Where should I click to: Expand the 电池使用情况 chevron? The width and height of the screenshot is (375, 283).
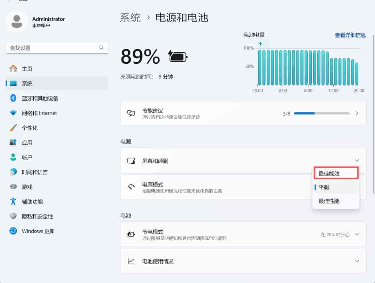357,261
